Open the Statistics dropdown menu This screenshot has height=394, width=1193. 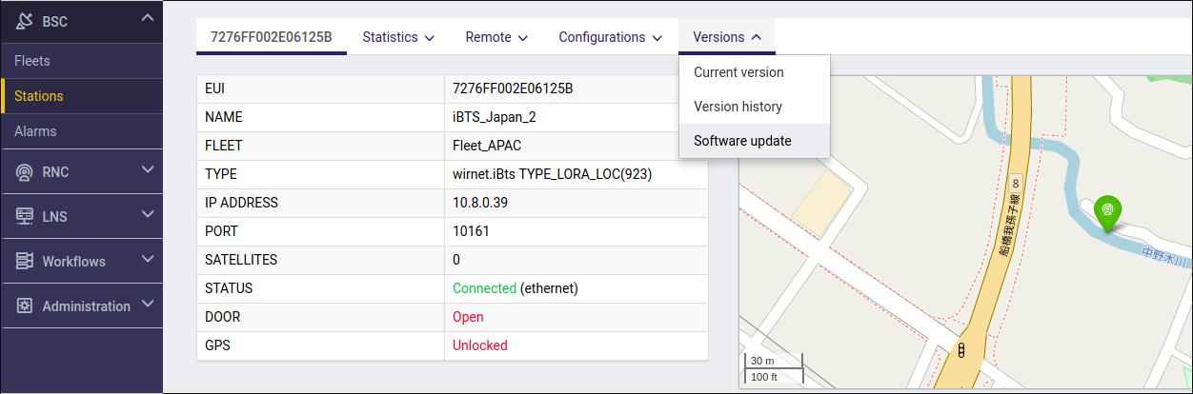[x=398, y=37]
